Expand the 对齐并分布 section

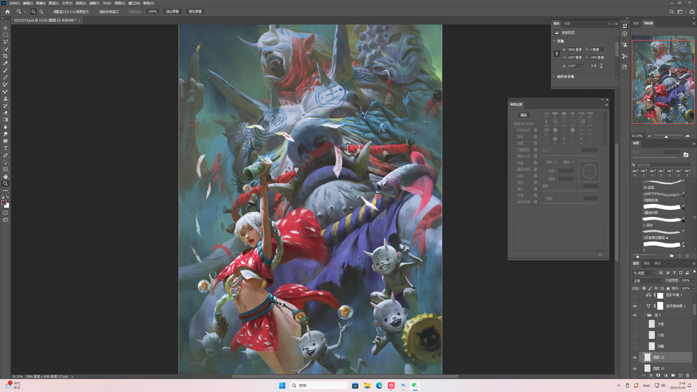(554, 76)
